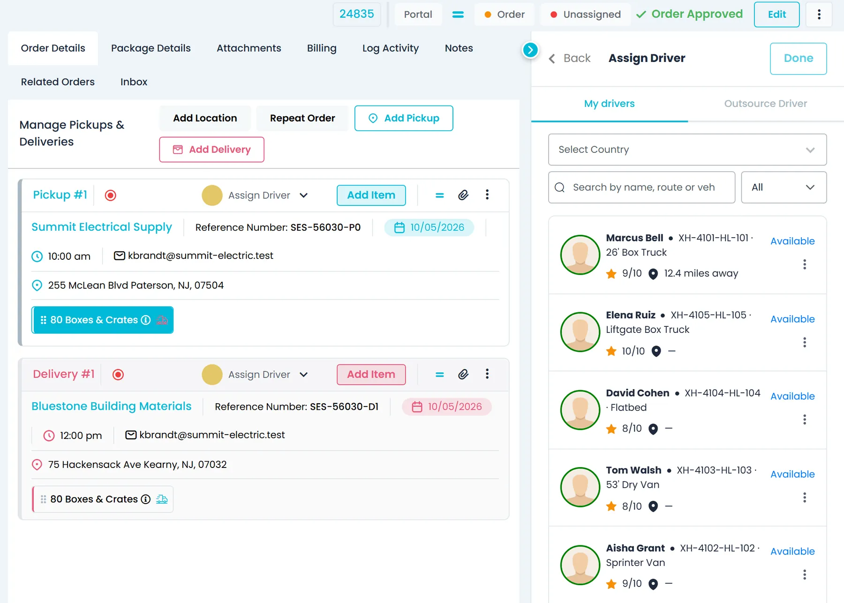Click the yellow driver avatar circle on Delivery #1
844x603 pixels.
pyautogui.click(x=212, y=375)
